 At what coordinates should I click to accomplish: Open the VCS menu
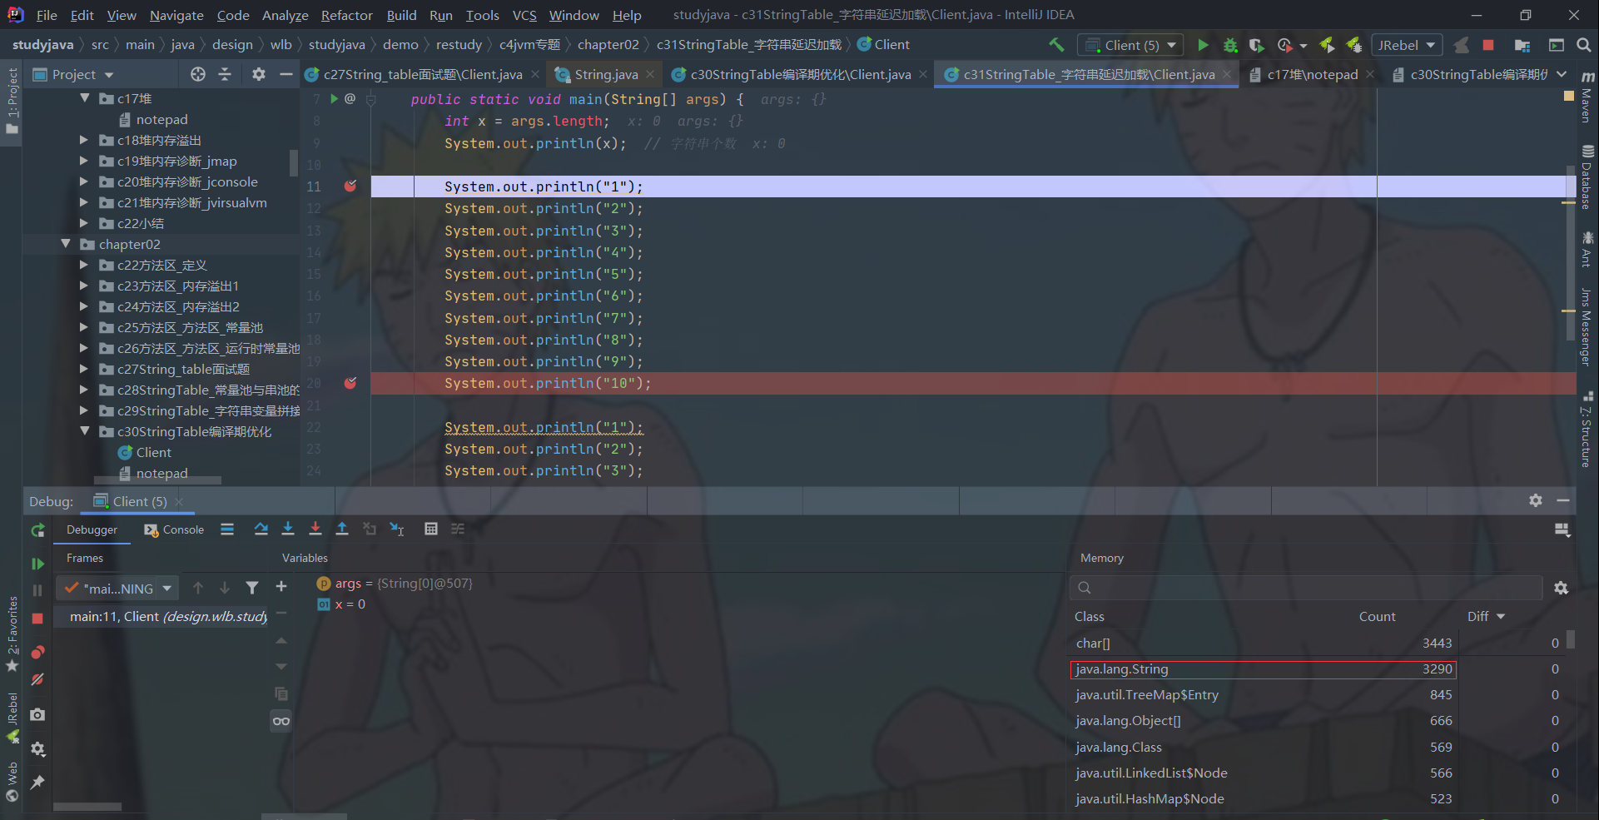pyautogui.click(x=524, y=15)
